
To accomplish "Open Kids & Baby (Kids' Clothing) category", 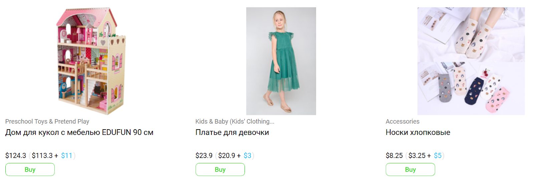I will pyautogui.click(x=235, y=122).
